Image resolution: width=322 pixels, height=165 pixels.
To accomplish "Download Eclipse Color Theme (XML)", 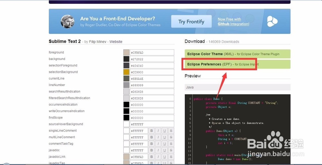I will point(237,54).
